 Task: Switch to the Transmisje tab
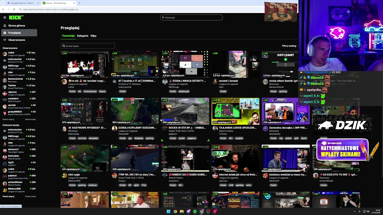pyautogui.click(x=68, y=36)
